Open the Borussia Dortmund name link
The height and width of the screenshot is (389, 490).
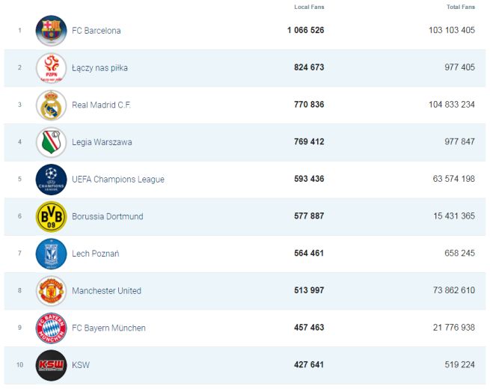(107, 216)
